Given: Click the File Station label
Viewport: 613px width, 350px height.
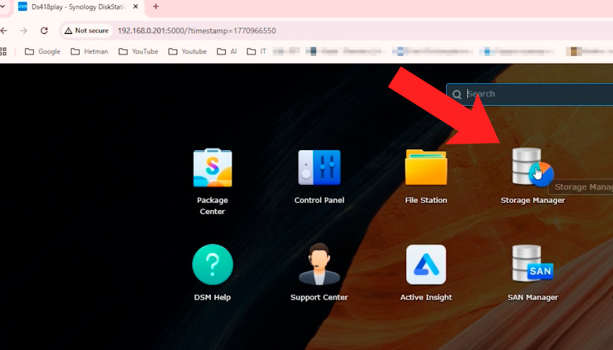Looking at the screenshot, I should 426,200.
